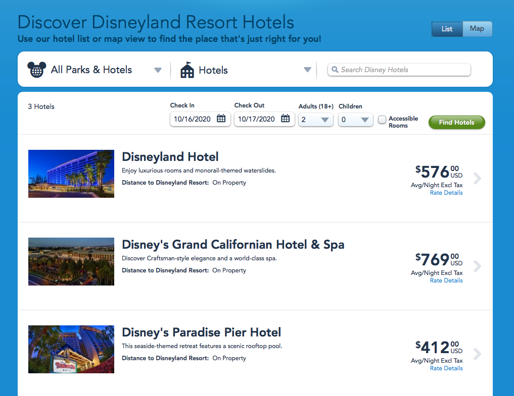Open the Check In calendar icon
Viewport: 514px width, 396px height.
coord(221,119)
